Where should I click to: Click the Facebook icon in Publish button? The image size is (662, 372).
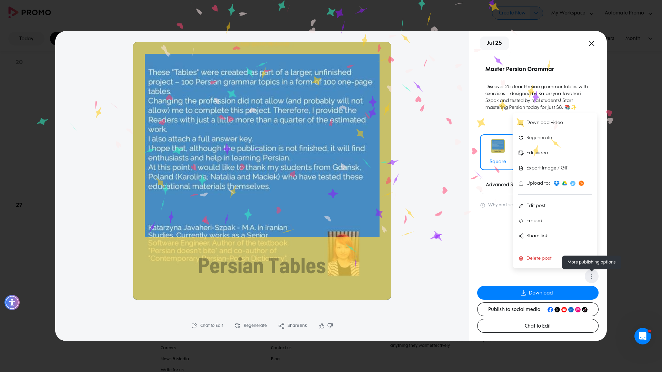tap(550, 310)
